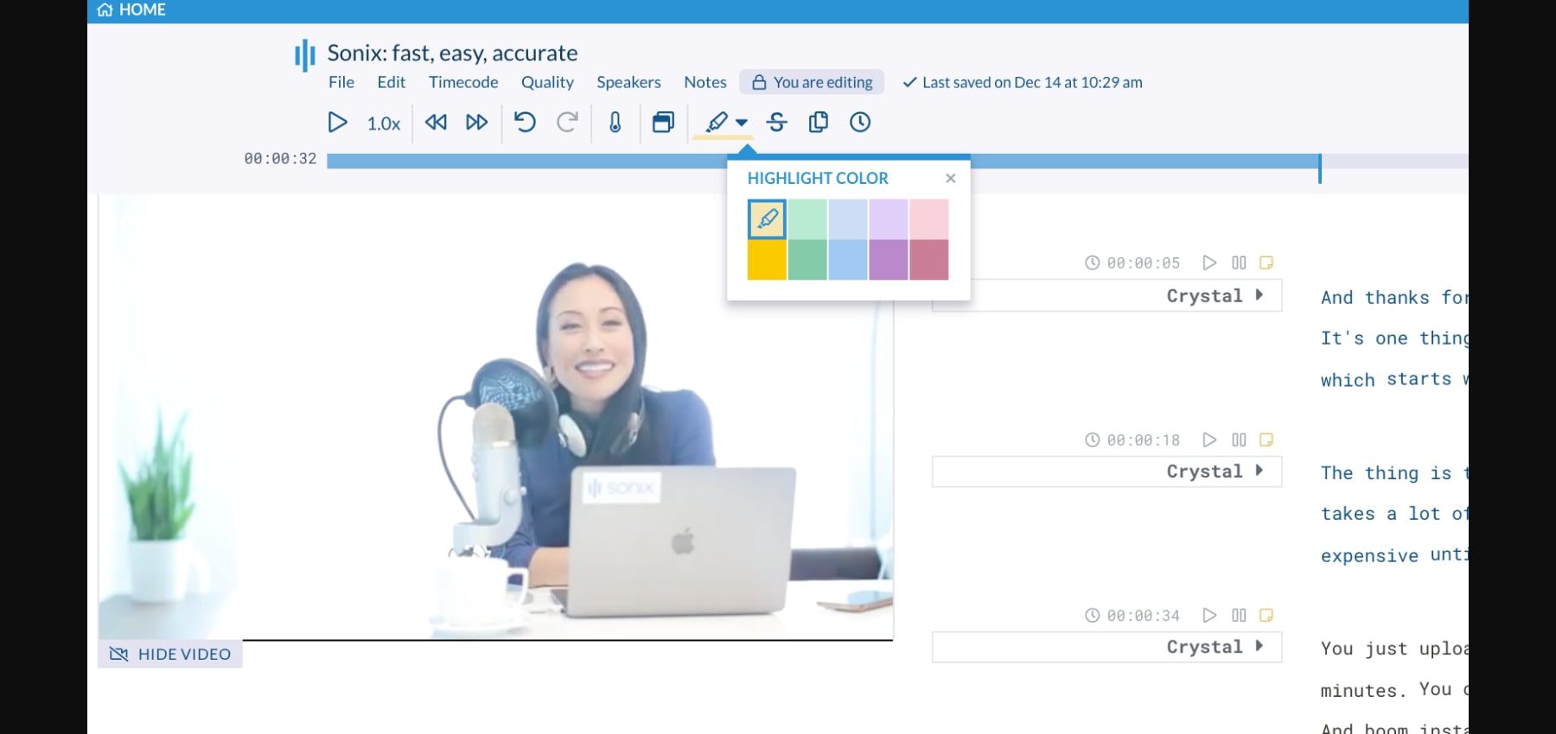The height and width of the screenshot is (734, 1556).
Task: Click the copy/duplicate icon in the toolbar
Action: pyautogui.click(x=818, y=123)
